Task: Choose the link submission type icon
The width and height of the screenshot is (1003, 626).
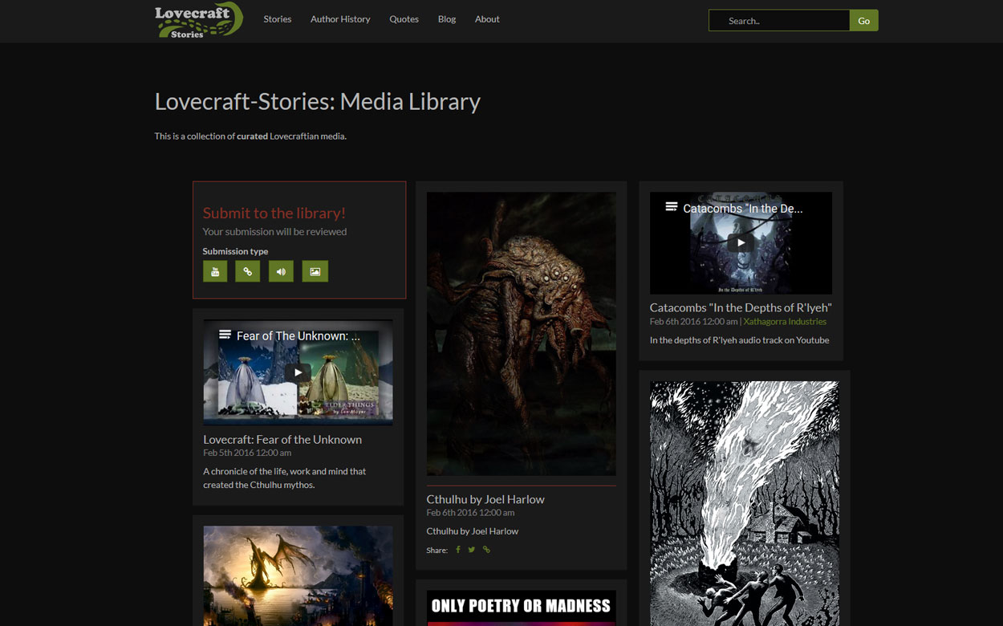Action: point(248,271)
